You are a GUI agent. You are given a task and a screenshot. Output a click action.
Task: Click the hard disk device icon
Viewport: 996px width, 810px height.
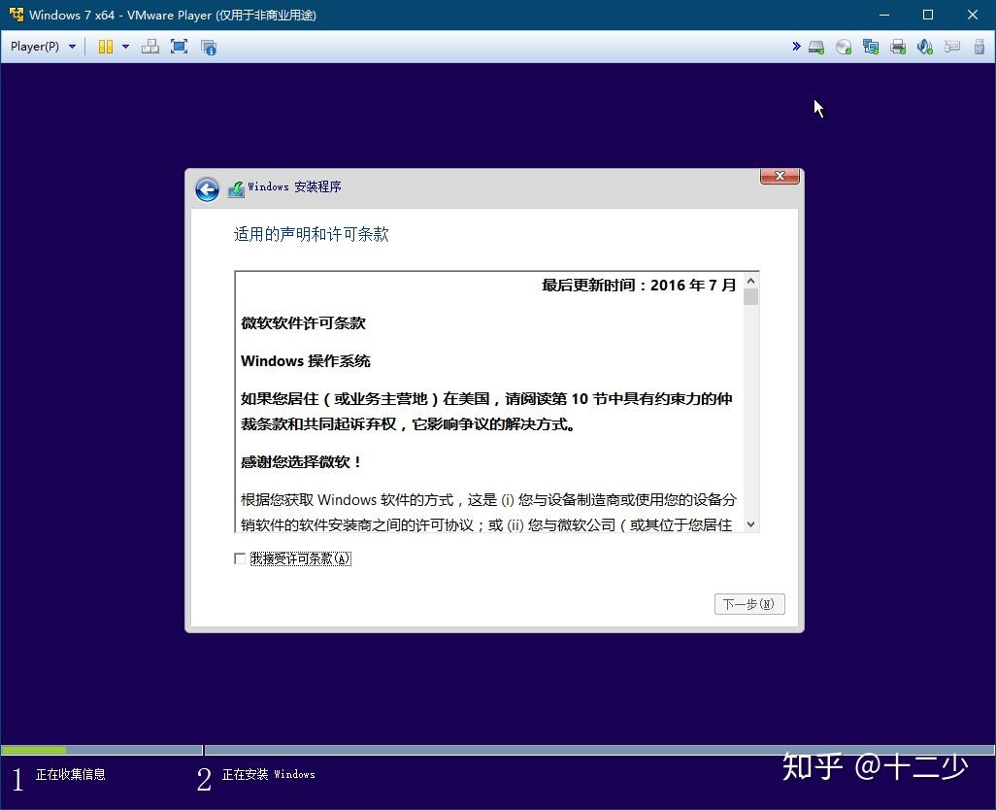pyautogui.click(x=816, y=47)
